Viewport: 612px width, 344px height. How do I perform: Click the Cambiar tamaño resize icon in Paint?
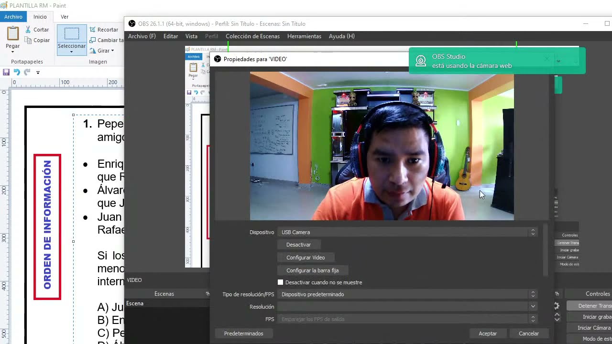[92, 40]
